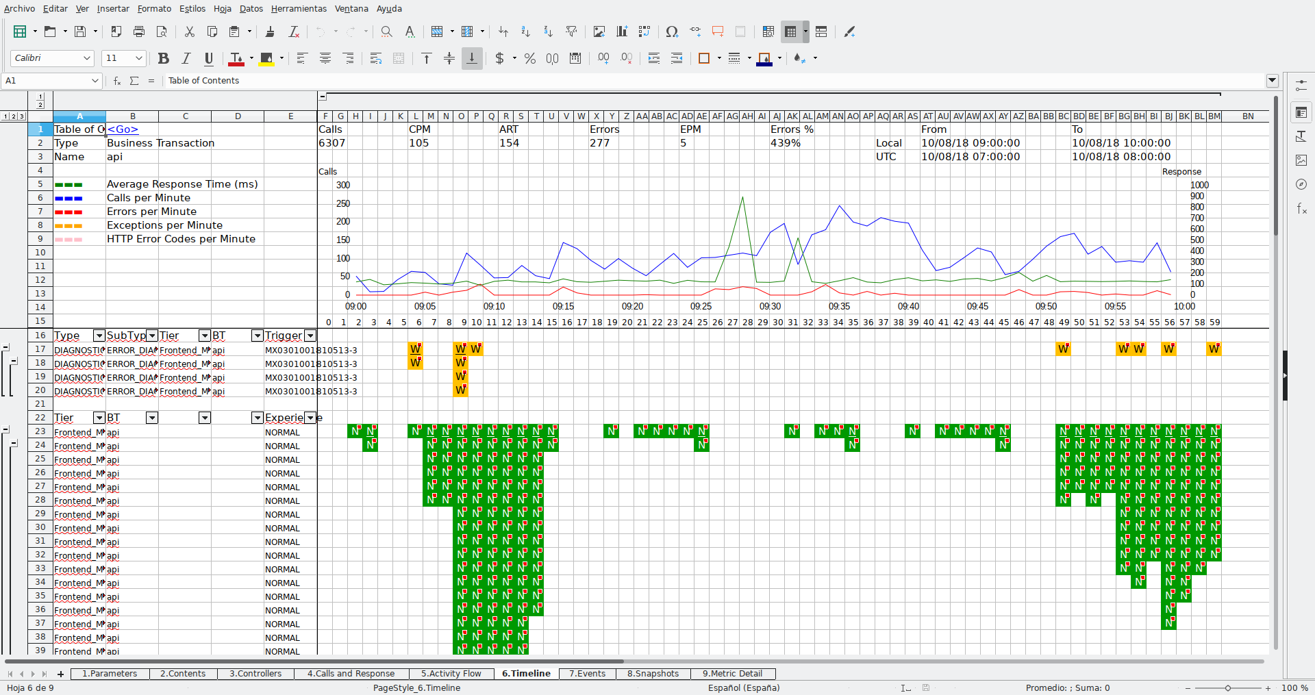Toggle Align Left

(301, 58)
